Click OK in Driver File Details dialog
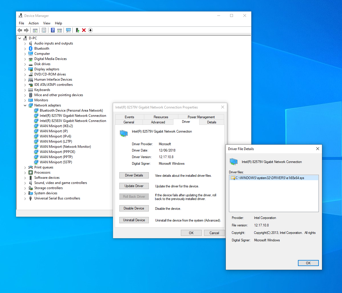Screen dimensions: 342x293 (308, 263)
